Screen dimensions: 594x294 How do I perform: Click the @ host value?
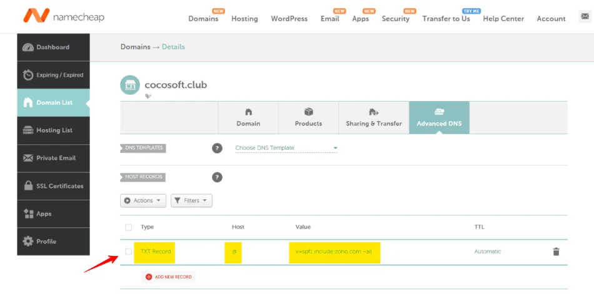coord(234,252)
